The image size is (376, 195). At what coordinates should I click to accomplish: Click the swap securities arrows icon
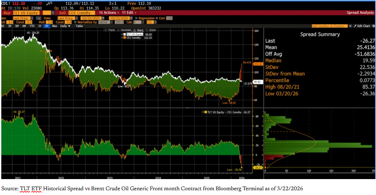pyautogui.click(x=38, y=18)
